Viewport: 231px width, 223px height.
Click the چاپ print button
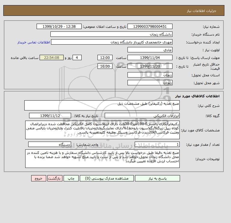(71, 178)
